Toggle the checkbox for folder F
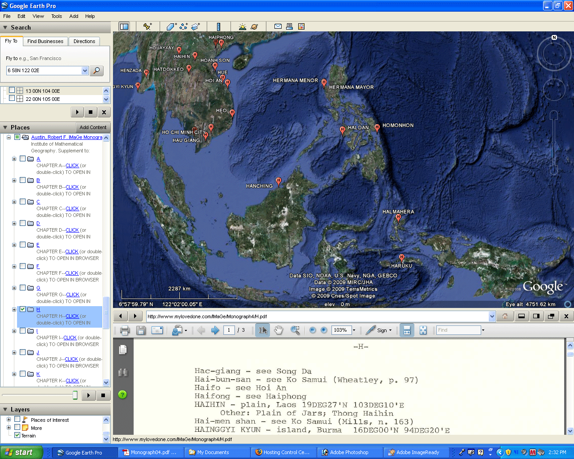Image resolution: width=574 pixels, height=459 pixels. click(22, 266)
